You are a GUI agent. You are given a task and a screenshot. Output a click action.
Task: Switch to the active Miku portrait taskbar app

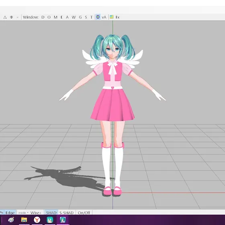point(63,220)
